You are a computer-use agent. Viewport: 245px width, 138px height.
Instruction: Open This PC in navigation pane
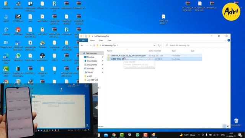click(x=90, y=72)
